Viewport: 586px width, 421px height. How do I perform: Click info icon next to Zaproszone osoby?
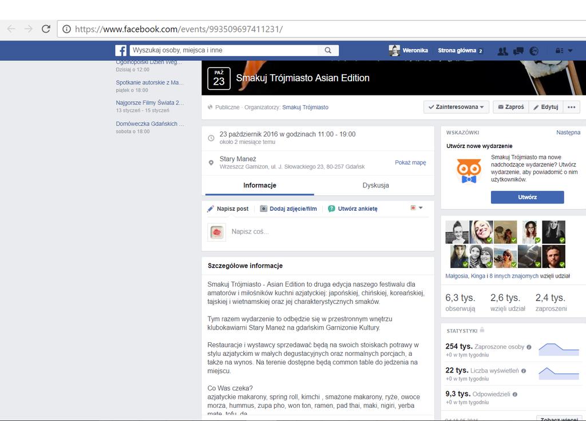[529, 347]
